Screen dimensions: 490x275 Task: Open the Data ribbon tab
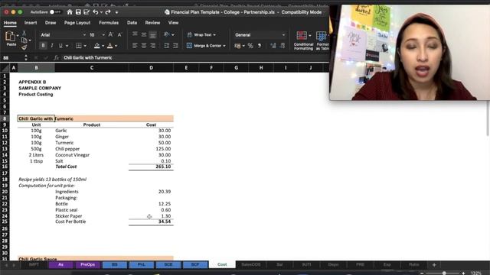[x=132, y=23]
